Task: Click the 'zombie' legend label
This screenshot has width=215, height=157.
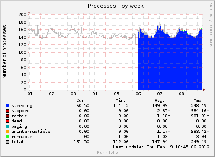Action: (19, 116)
